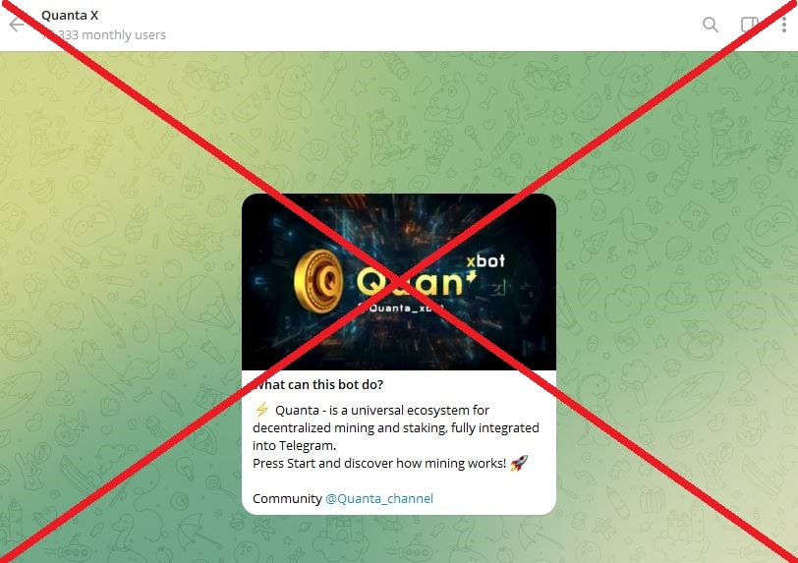Click the yellow Quan wordmark in banner
This screenshot has width=798, height=563.
tap(409, 282)
